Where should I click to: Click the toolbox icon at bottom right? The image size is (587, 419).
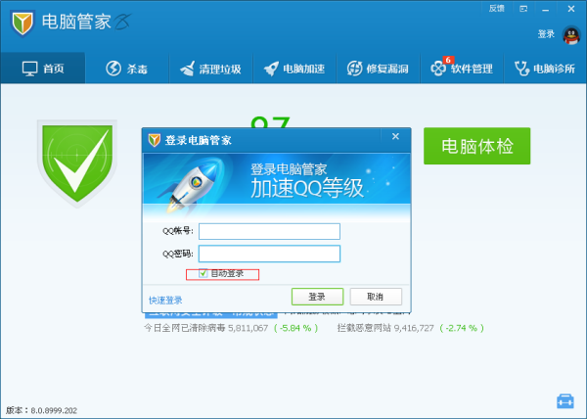564,401
